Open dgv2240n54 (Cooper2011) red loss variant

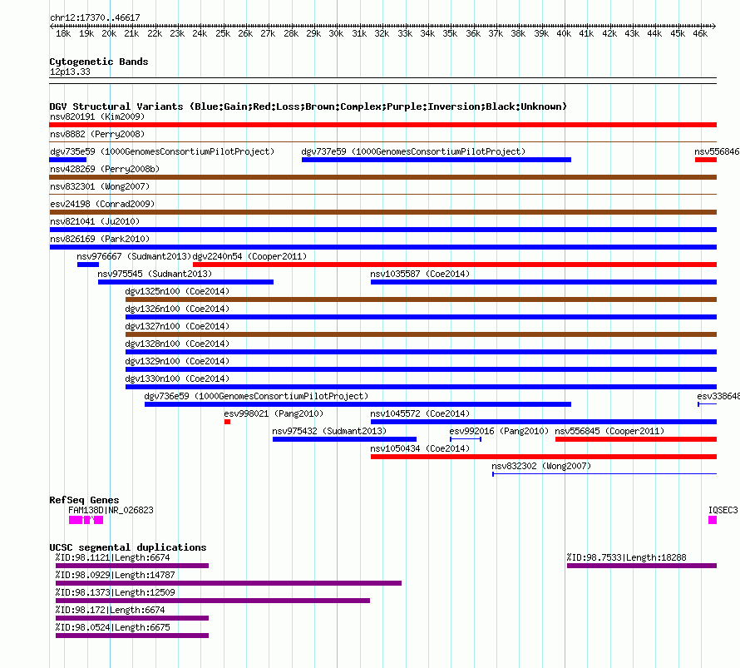455,265
